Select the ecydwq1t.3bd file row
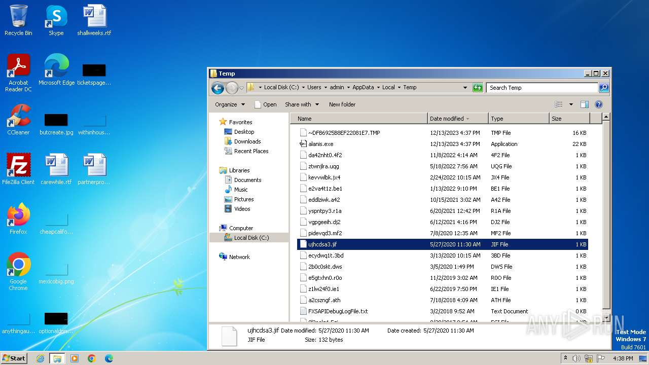649x365 pixels. (x=442, y=255)
